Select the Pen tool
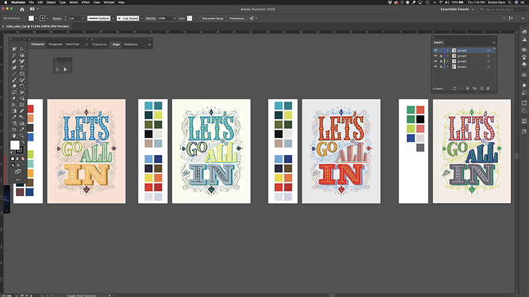Viewport: 529px width, 297px height. [14, 62]
